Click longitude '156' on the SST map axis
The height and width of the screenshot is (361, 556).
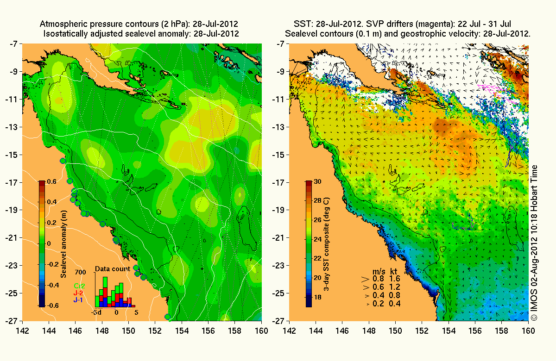[x=475, y=331]
